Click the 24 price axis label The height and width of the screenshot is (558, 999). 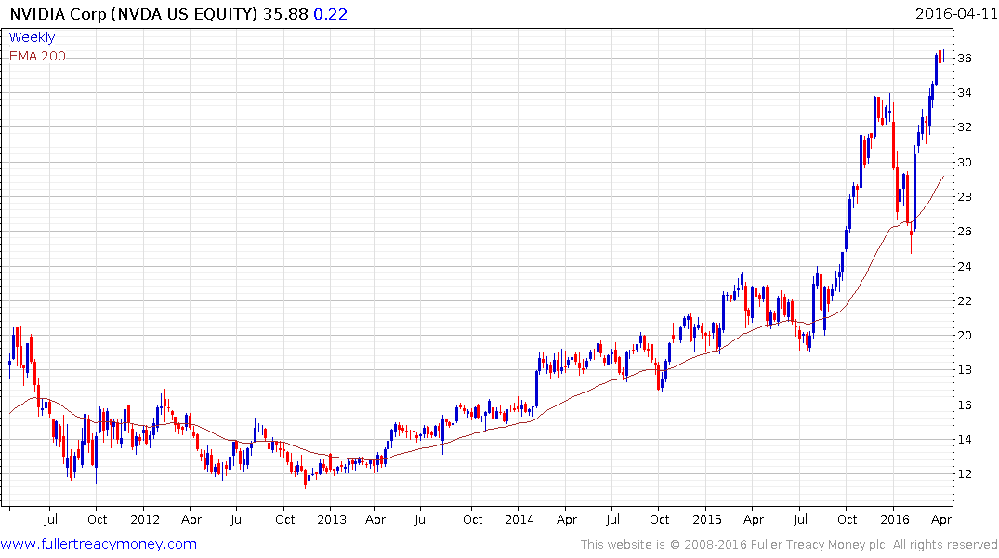(x=965, y=266)
